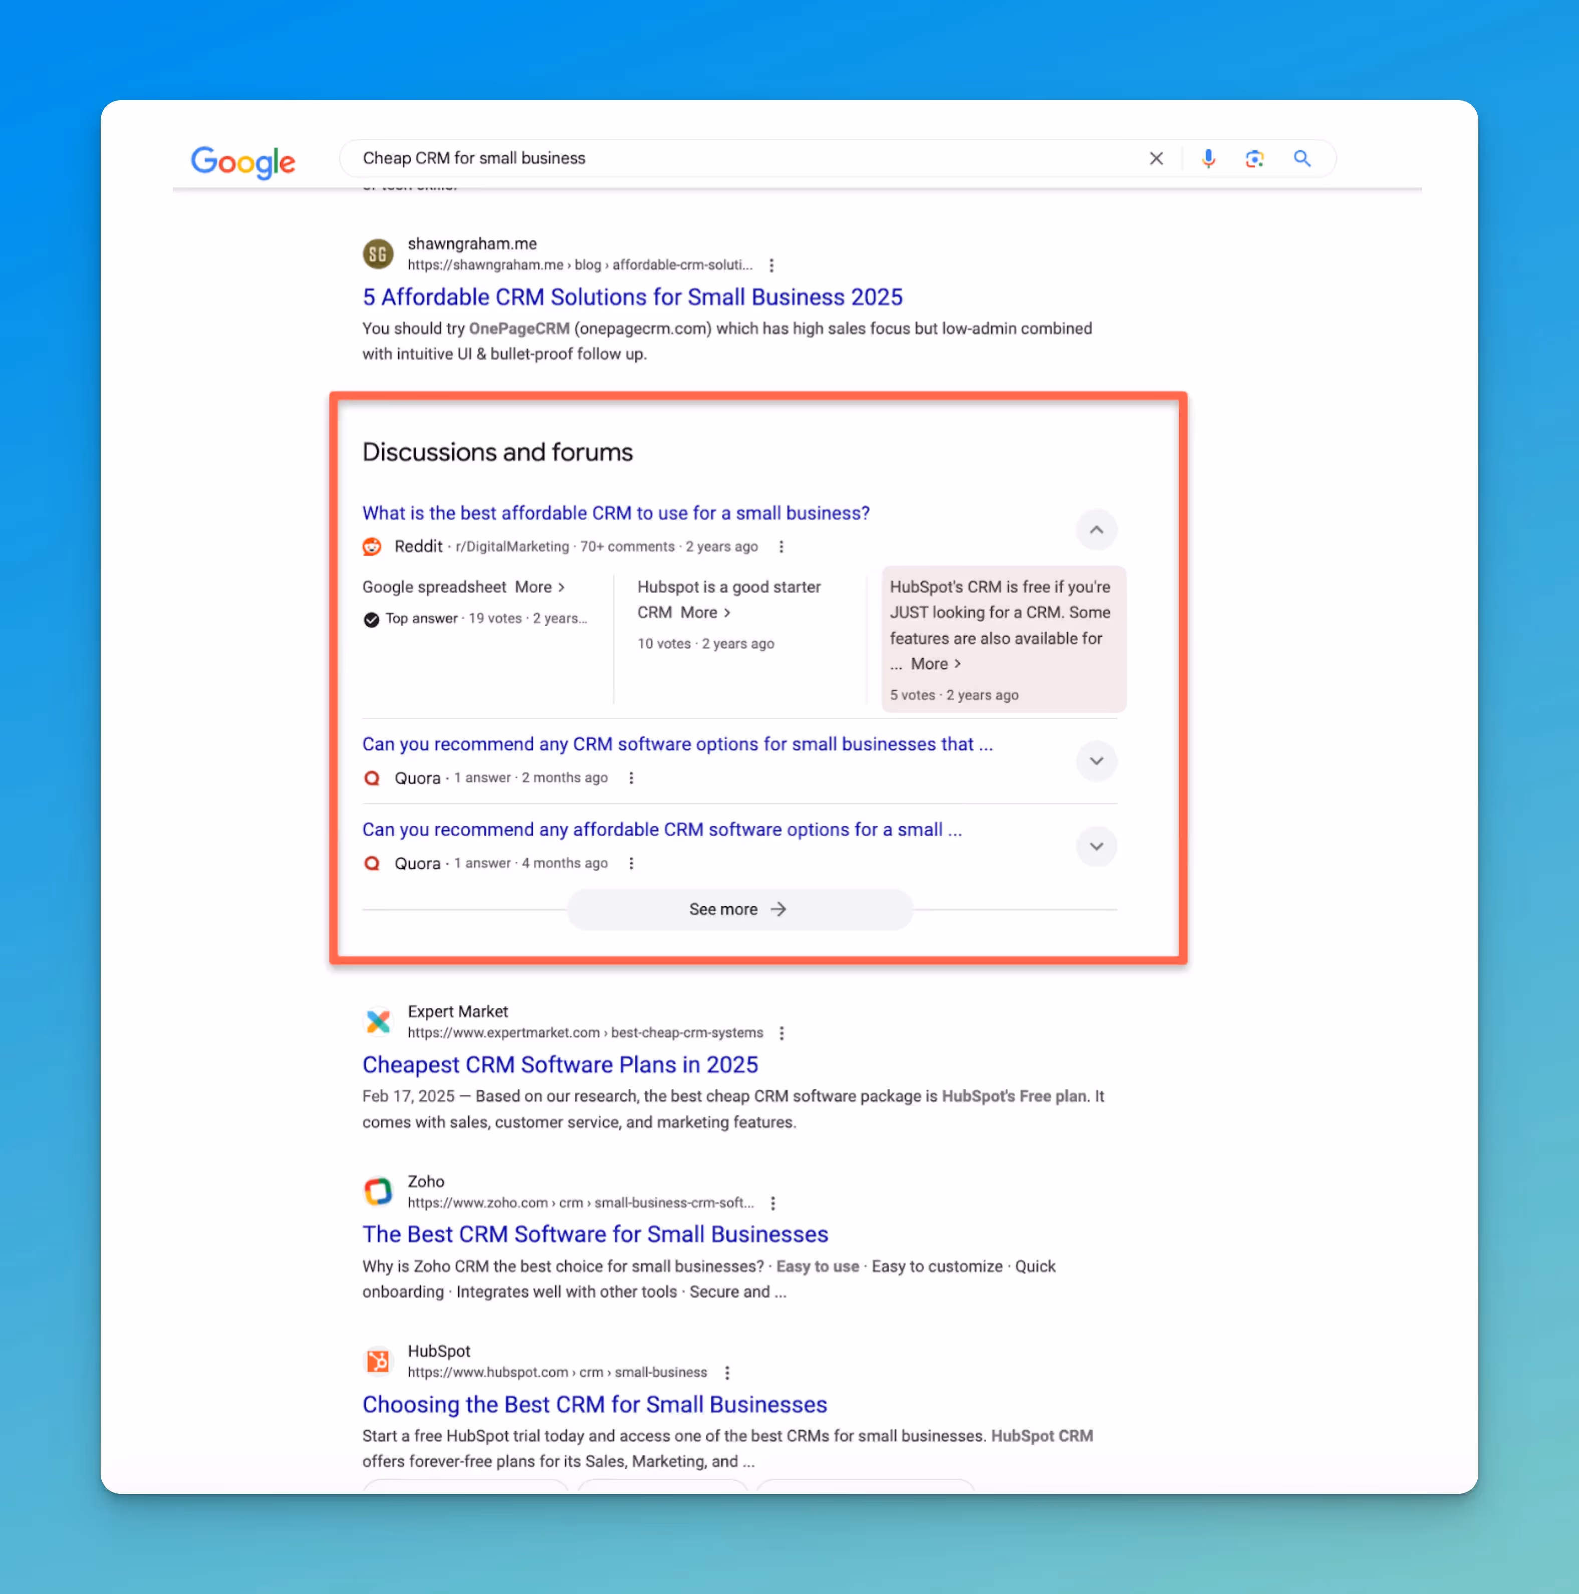The image size is (1579, 1594).
Task: Click the Quora icon beside "1 answer · 4 months ago"
Action: 372,864
